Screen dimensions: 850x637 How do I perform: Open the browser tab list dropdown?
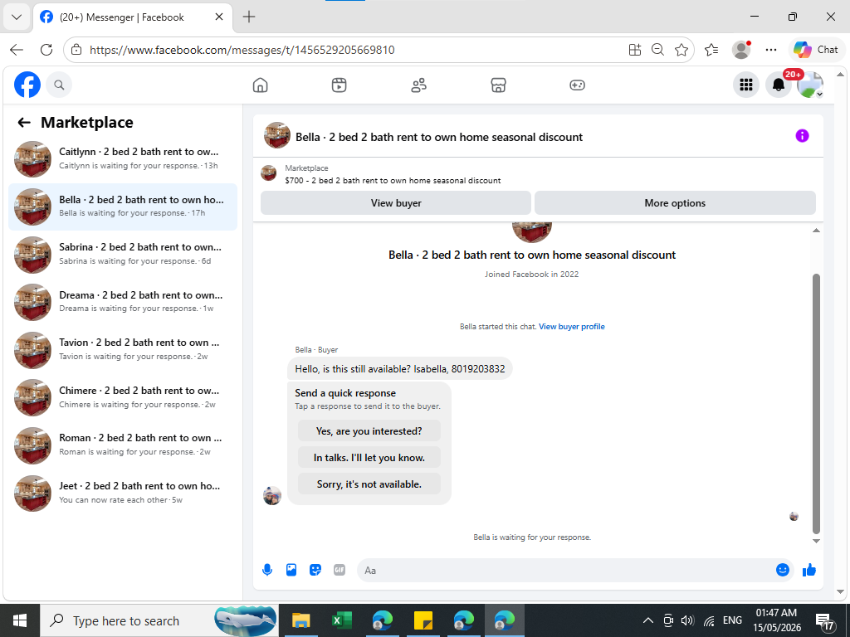pyautogui.click(x=17, y=17)
